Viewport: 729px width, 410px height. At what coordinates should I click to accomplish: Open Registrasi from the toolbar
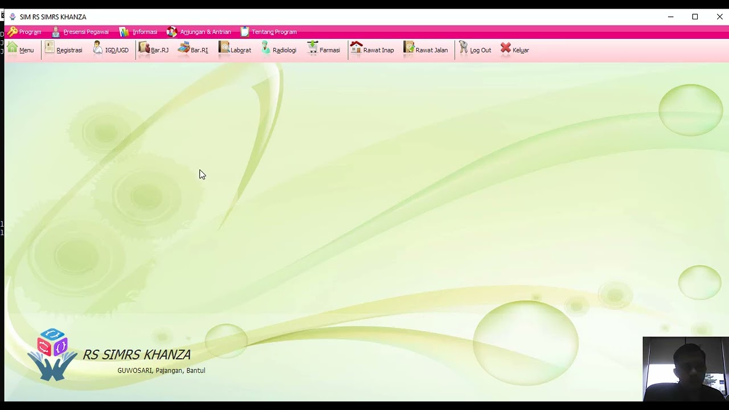tap(50, 49)
